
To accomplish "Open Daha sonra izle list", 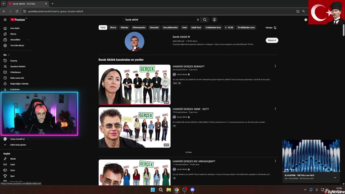I will tap(17, 78).
